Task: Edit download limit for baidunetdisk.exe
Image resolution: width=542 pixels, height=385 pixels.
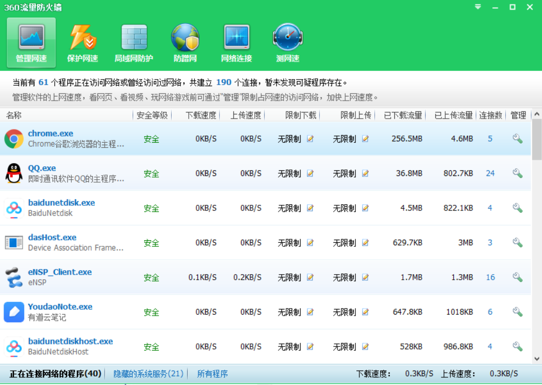Action: (310, 208)
